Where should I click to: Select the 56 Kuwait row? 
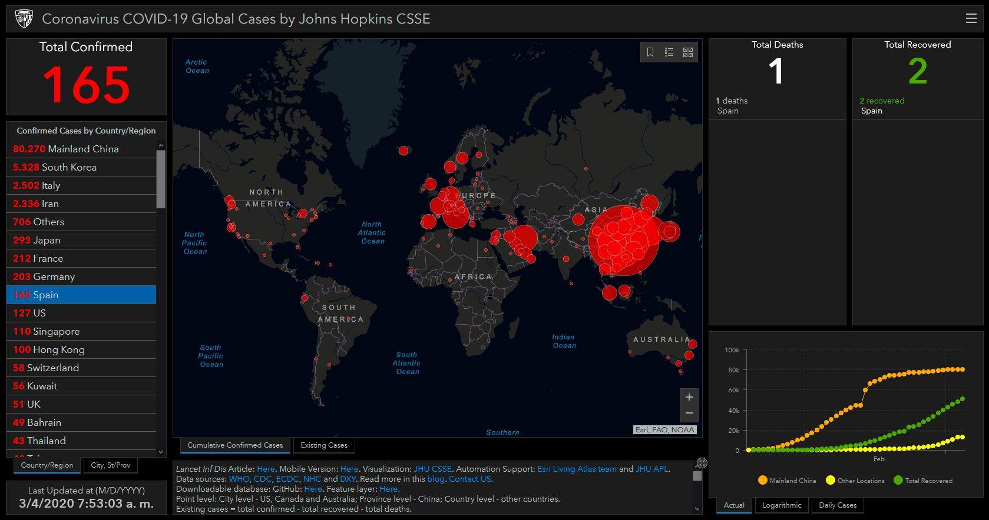(x=81, y=386)
